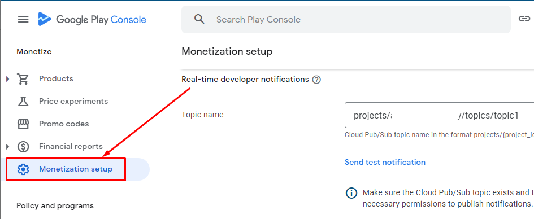Click the Monetization setup gear icon
The image size is (534, 219).
[23, 169]
